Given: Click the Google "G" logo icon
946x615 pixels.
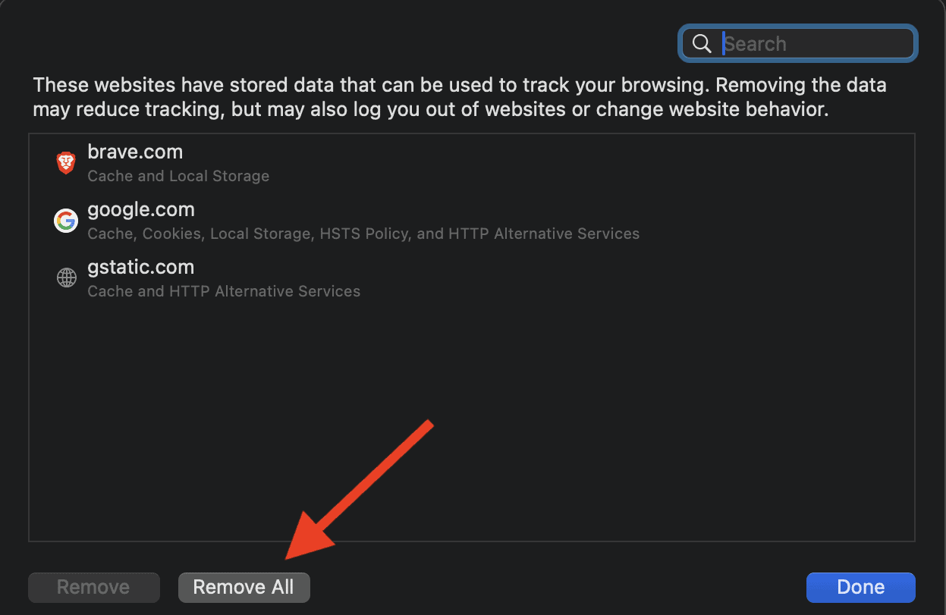Looking at the screenshot, I should (x=66, y=221).
